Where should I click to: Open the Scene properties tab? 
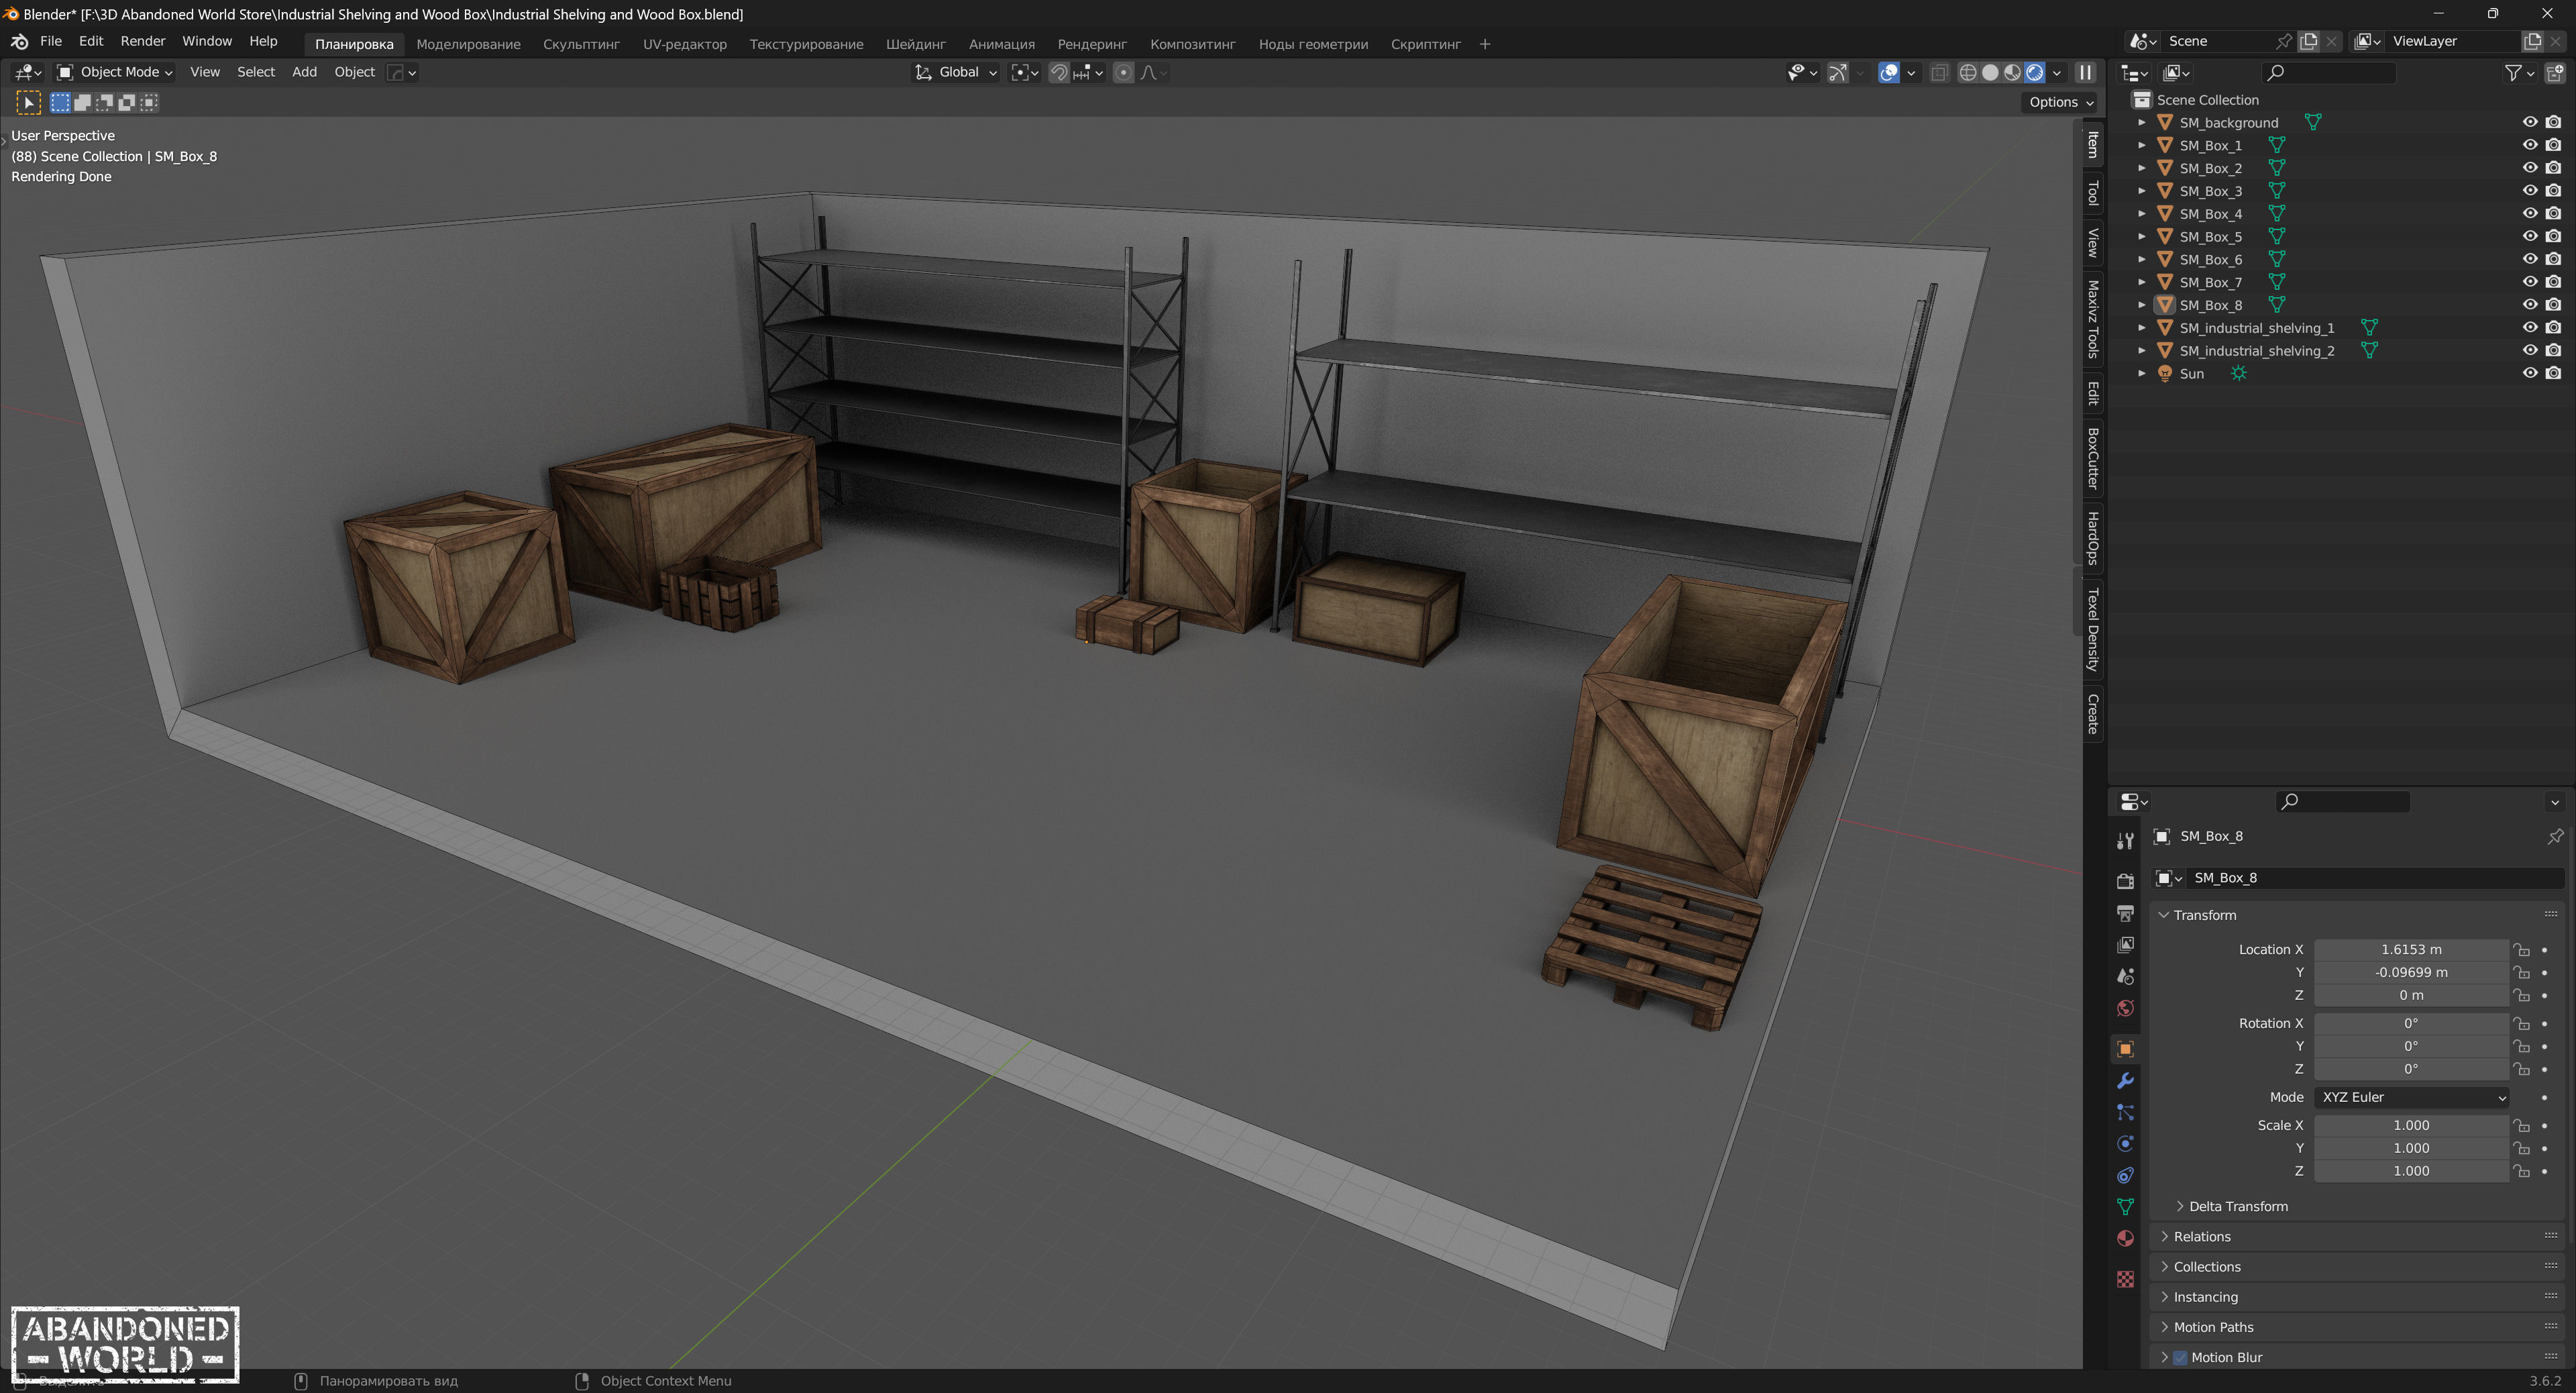pyautogui.click(x=2125, y=977)
